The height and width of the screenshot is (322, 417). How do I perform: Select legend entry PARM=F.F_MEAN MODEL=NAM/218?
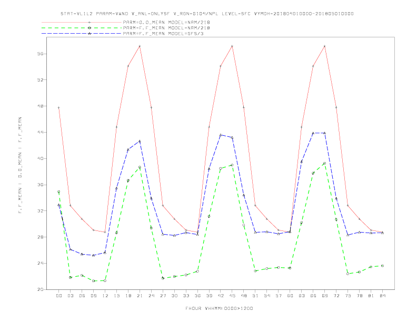(x=166, y=28)
